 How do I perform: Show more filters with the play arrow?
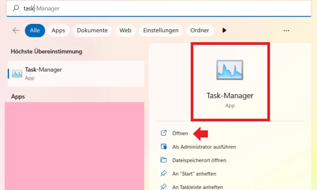pos(224,30)
